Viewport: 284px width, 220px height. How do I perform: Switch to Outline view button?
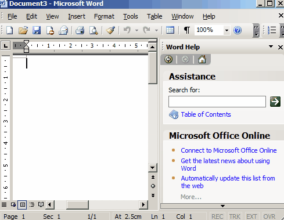coord(32,205)
